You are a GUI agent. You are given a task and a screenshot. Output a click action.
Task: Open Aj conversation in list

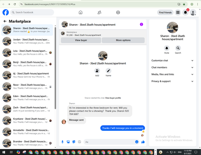point(27,75)
